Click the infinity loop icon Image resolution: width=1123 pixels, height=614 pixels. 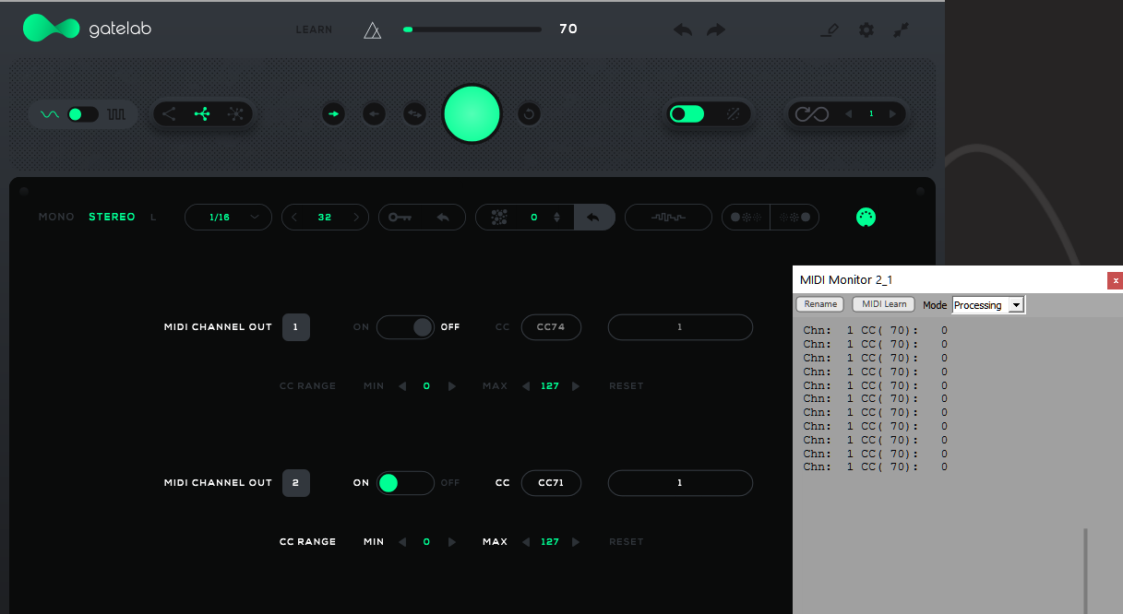(811, 114)
